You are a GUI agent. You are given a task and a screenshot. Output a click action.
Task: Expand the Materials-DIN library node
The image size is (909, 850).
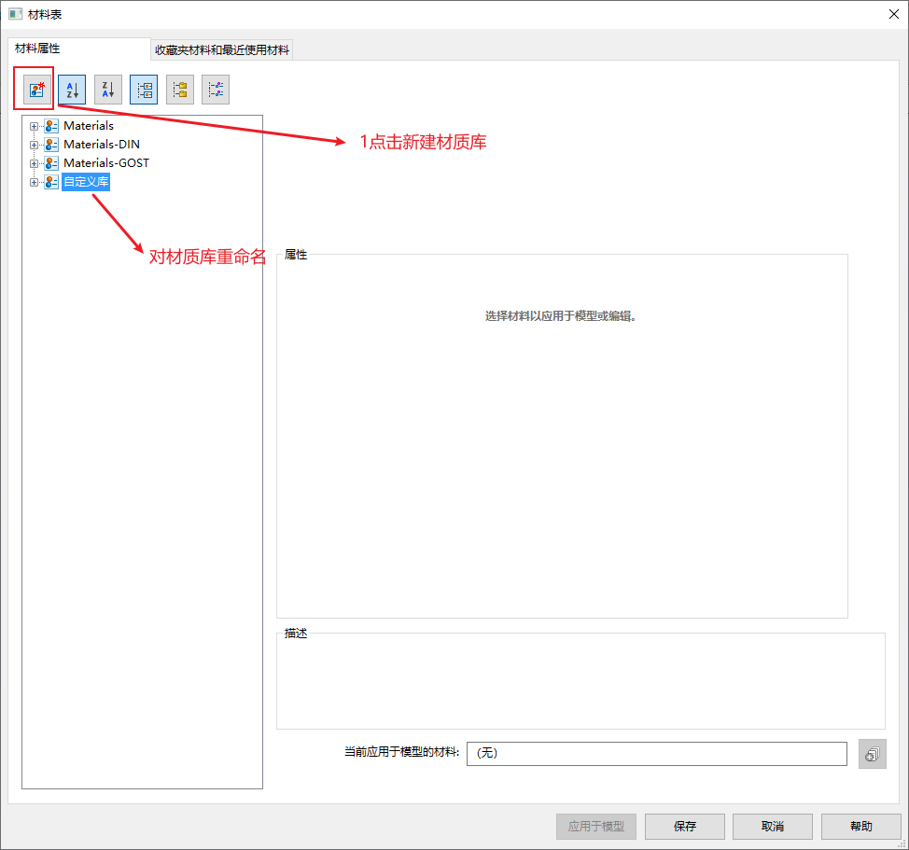click(x=34, y=145)
